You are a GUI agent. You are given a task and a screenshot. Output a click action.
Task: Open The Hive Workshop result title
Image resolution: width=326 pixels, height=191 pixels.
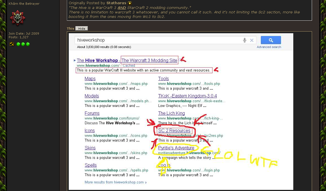pyautogui.click(x=127, y=60)
